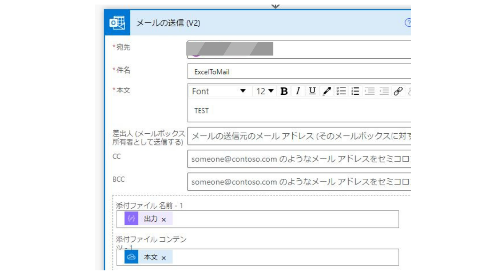
Task: Open the font size 12 dropdown
Action: coord(265,91)
